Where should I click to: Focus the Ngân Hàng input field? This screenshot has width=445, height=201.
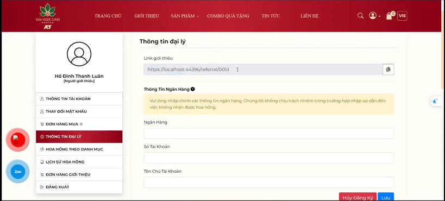(269, 134)
